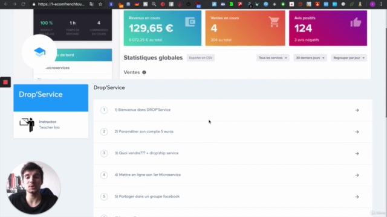Screen dimensions: 387x217
Task: Click the number 1 lesson circle
Action: coord(104,110)
